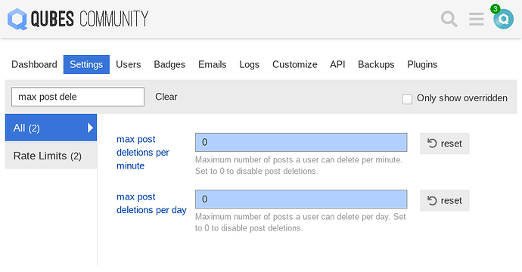Edit the max post deletions per day value field
The width and height of the screenshot is (522, 272).
point(301,199)
